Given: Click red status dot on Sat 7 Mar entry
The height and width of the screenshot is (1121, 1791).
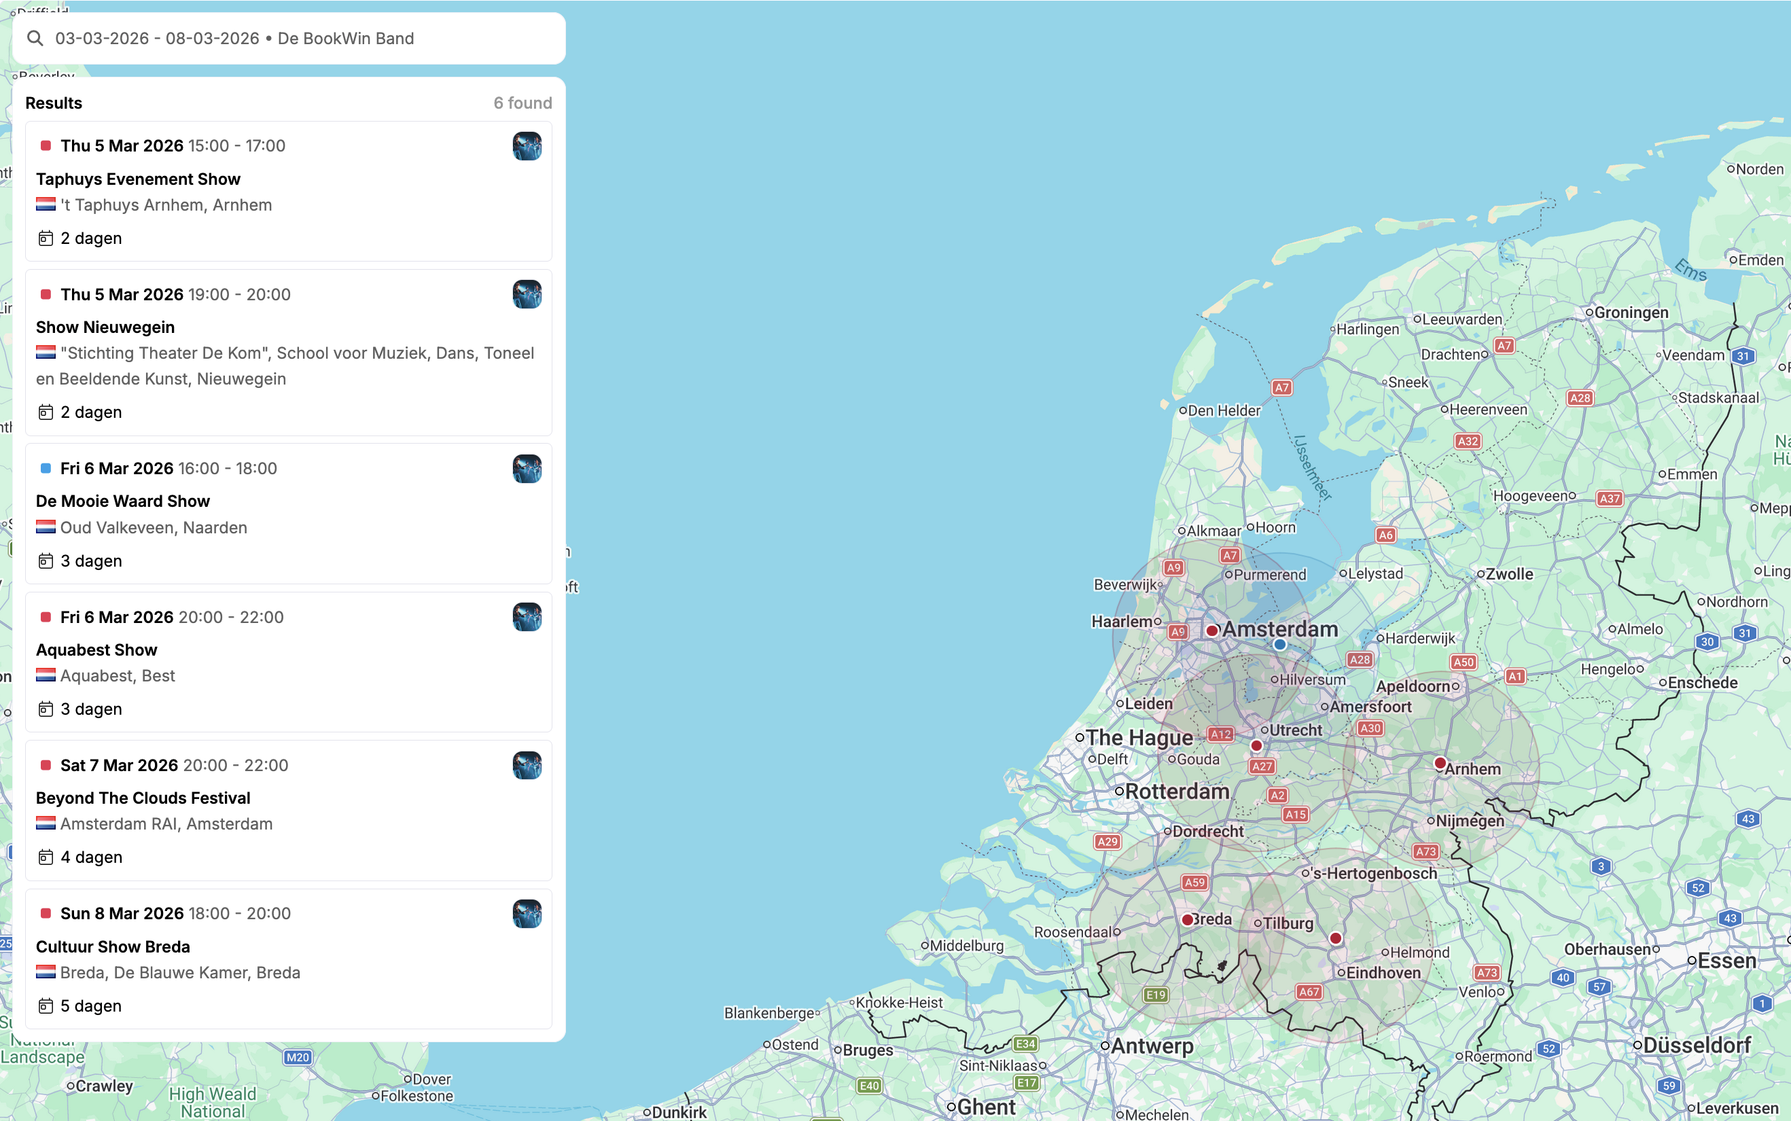Looking at the screenshot, I should [x=46, y=765].
